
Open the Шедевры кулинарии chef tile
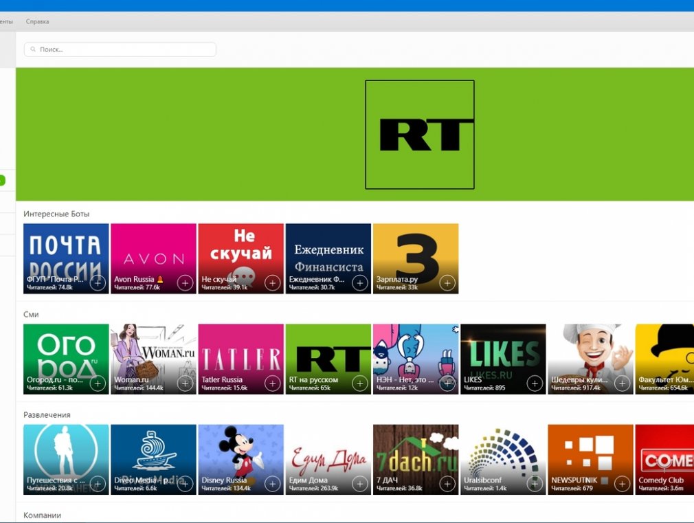(x=590, y=359)
